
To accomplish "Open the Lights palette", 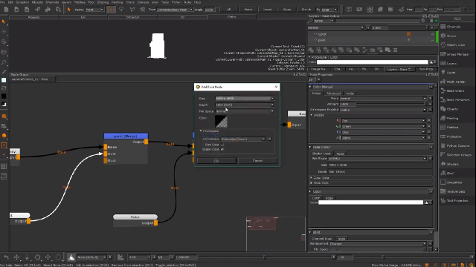I will pyautogui.click(x=451, y=73).
